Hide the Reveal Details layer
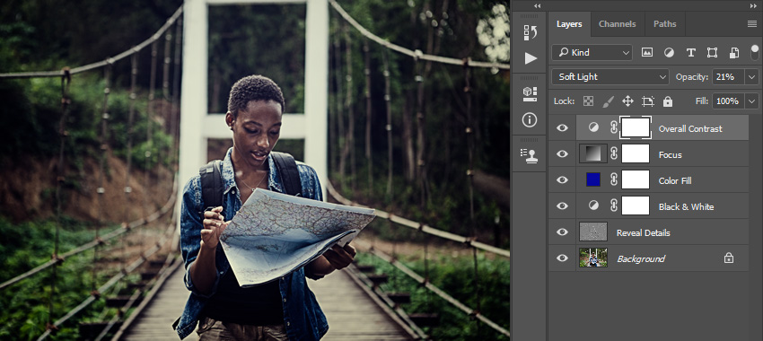 click(x=563, y=232)
